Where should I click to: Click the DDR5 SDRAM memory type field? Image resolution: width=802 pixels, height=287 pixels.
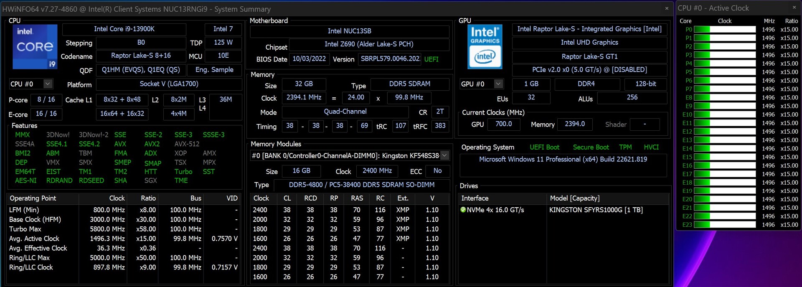click(x=410, y=84)
